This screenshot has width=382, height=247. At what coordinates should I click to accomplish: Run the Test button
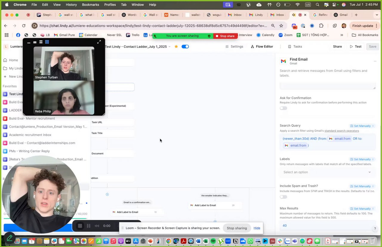click(x=356, y=46)
